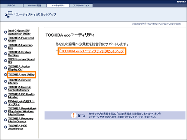
Task: Click bullet icon beside TOSHIBA Service Station
Action: point(6,81)
